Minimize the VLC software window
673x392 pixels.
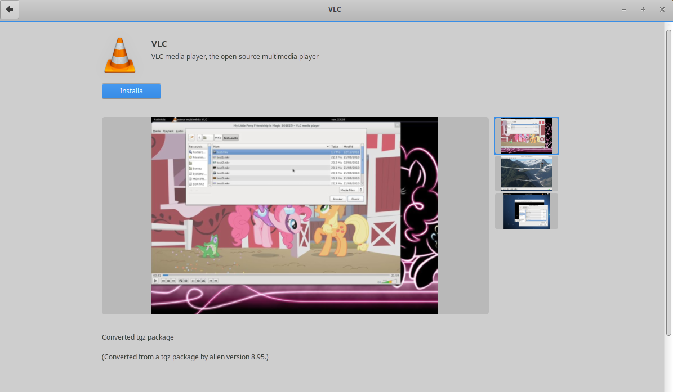point(623,10)
